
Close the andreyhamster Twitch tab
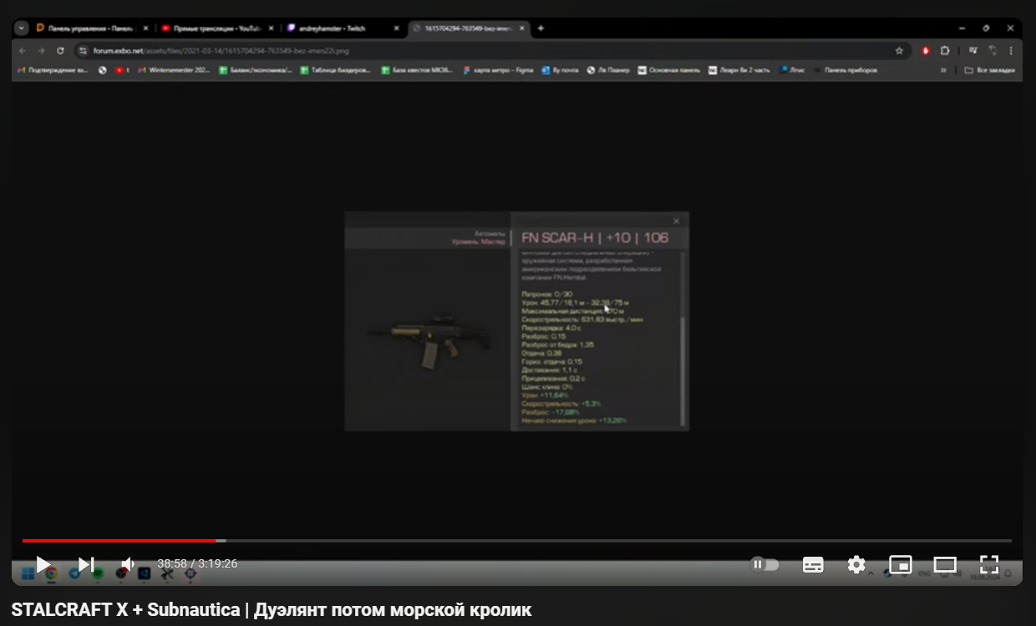(x=396, y=28)
